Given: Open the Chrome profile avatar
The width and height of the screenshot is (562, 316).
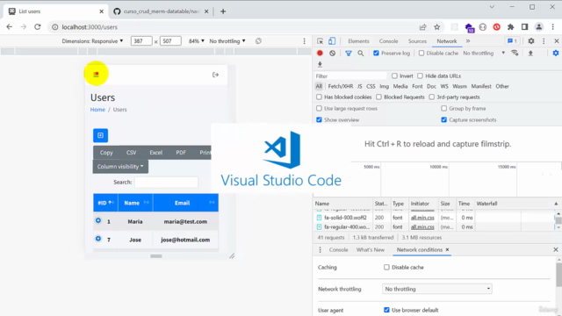Looking at the screenshot, I should pos(538,27).
